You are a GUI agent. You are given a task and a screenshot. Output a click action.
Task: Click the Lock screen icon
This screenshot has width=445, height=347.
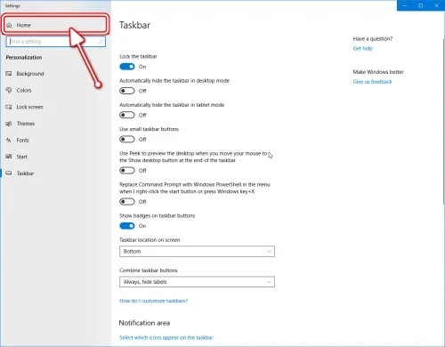pos(9,107)
